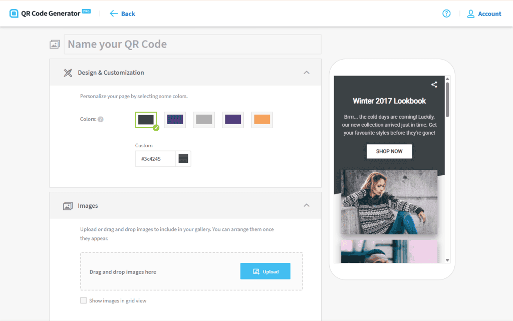Screen dimensions: 513x321
Task: Click the Upload button
Action: (265, 271)
